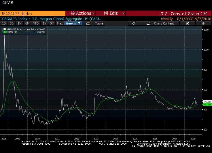Toggle the YTD time range

point(36,23)
